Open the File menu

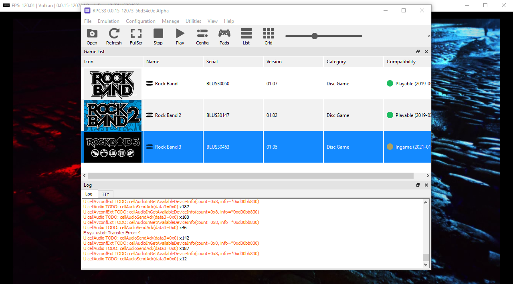click(x=88, y=21)
